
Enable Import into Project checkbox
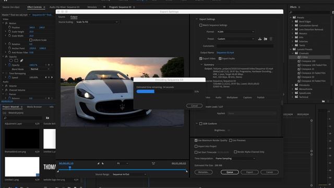click(196, 146)
